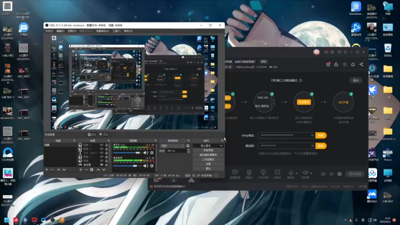400x225 pixels.
Task: Click help icon beside OBS第三方推流模式
Action: tap(300, 80)
